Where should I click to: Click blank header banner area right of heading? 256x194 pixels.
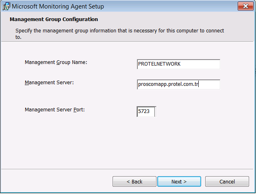[x=183, y=19]
